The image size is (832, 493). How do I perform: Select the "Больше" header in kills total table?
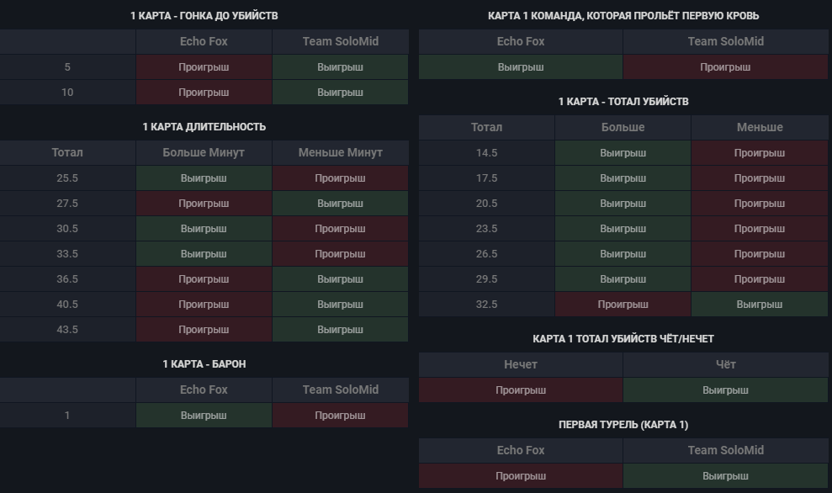(x=623, y=127)
